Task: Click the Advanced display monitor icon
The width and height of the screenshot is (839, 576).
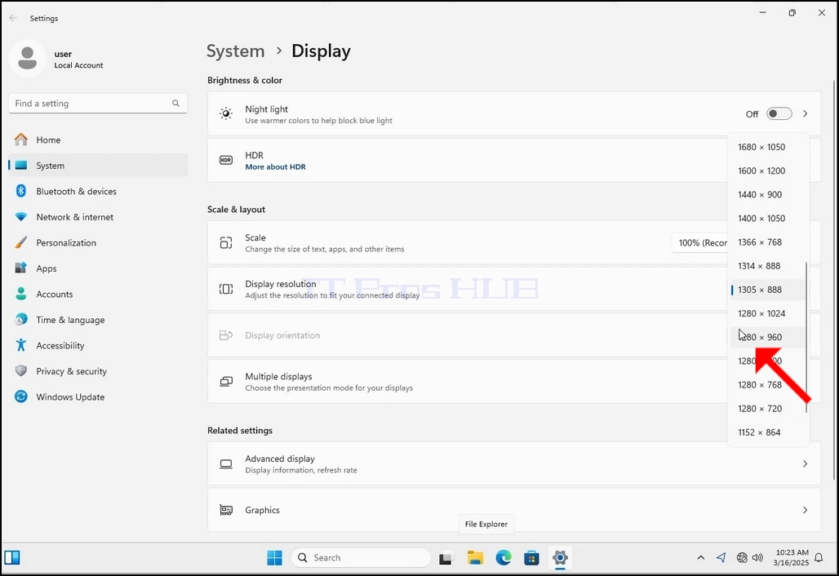Action: click(x=226, y=463)
